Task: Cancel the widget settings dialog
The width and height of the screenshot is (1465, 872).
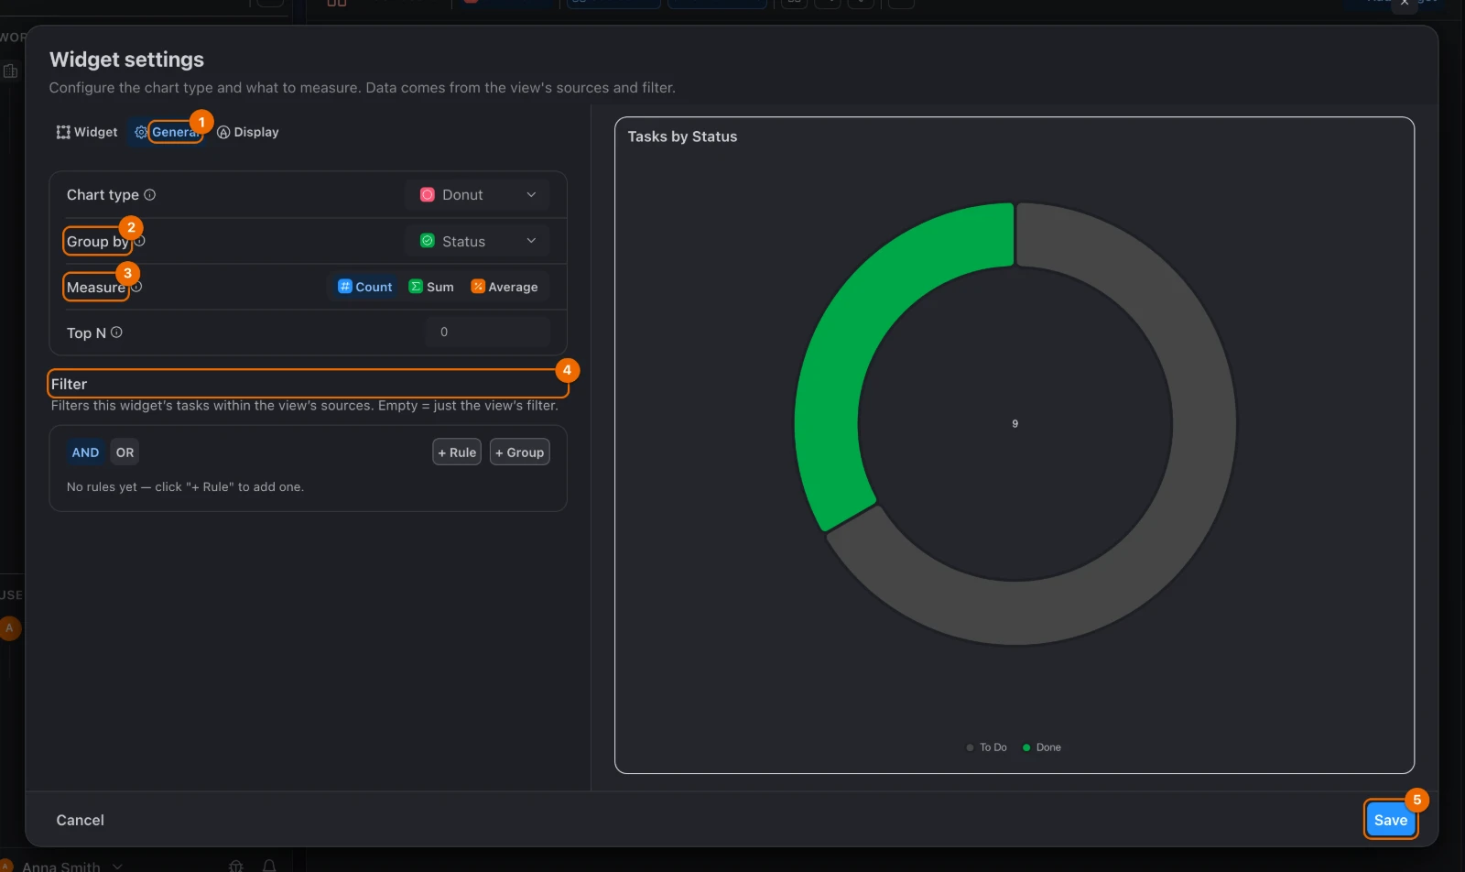Action: (x=81, y=820)
